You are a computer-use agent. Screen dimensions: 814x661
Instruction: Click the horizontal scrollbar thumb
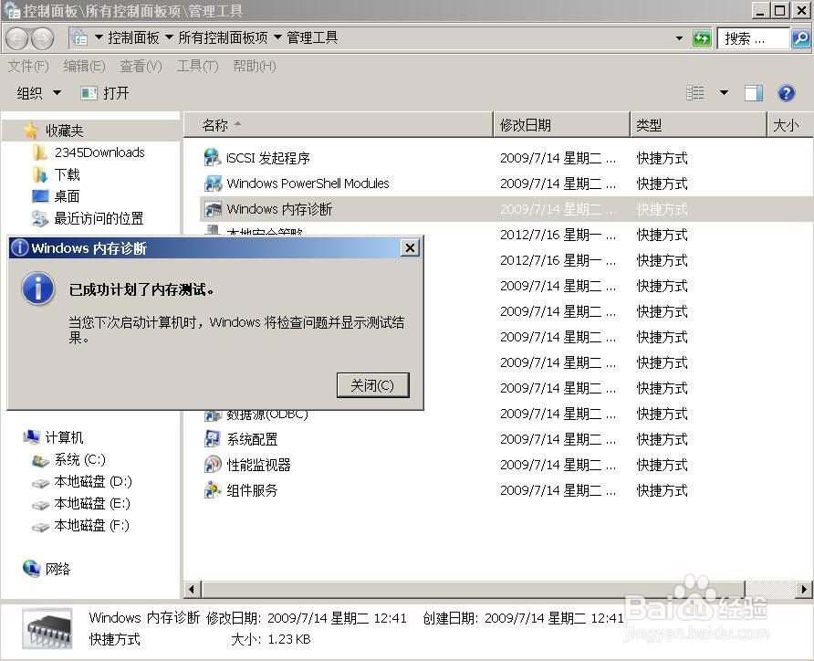click(473, 589)
